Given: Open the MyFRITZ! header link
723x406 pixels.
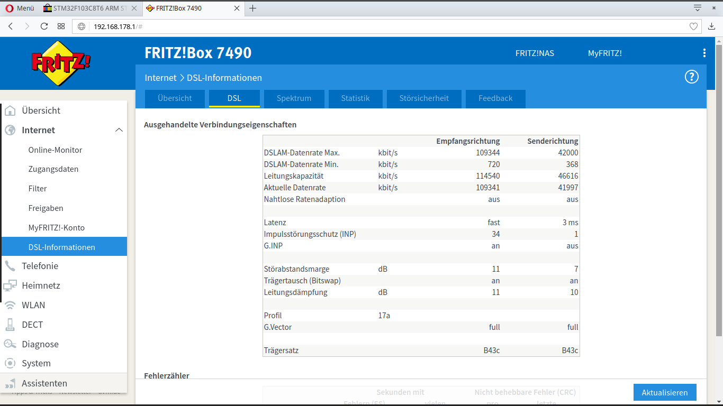Looking at the screenshot, I should pos(605,53).
